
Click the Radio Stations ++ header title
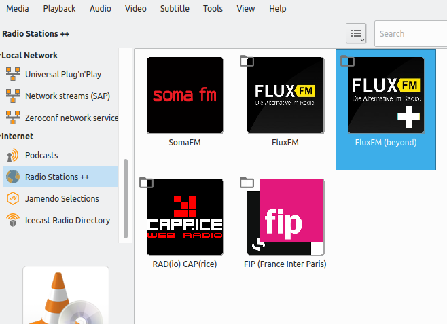35,34
